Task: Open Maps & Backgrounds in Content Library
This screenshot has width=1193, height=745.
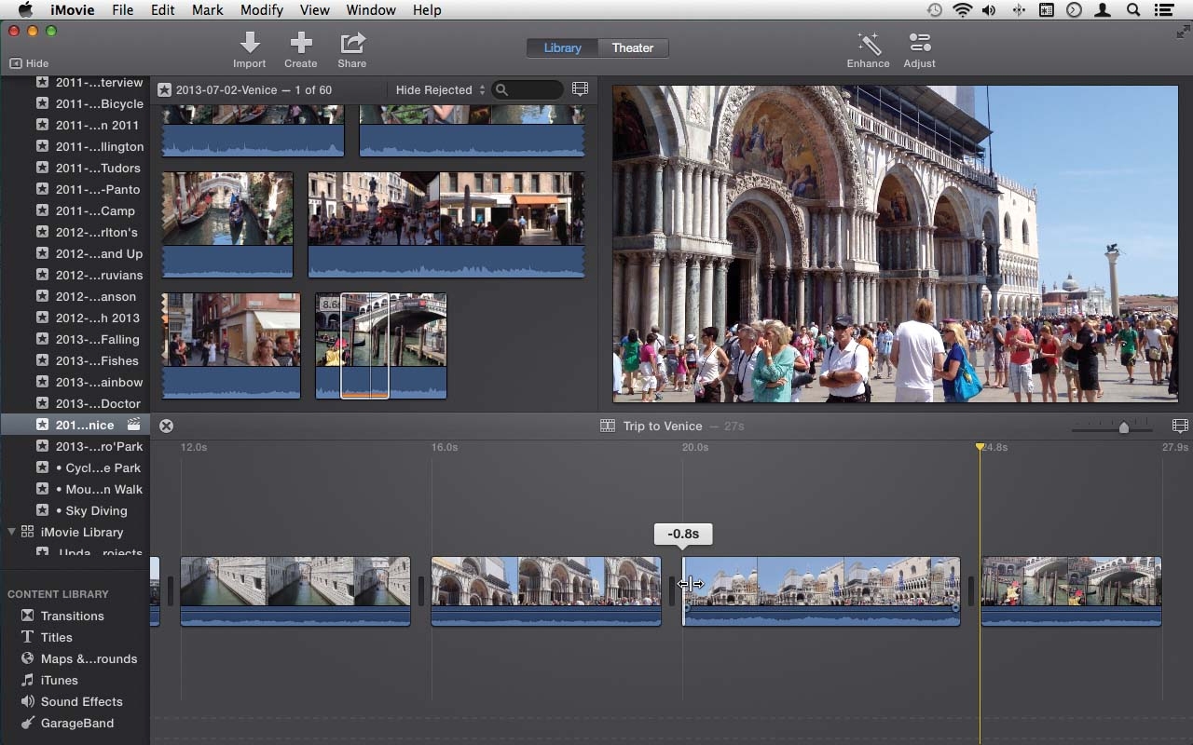Action: click(89, 658)
